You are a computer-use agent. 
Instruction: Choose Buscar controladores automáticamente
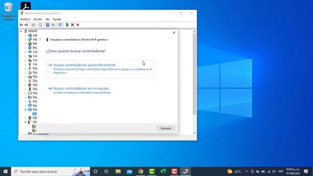100,69
